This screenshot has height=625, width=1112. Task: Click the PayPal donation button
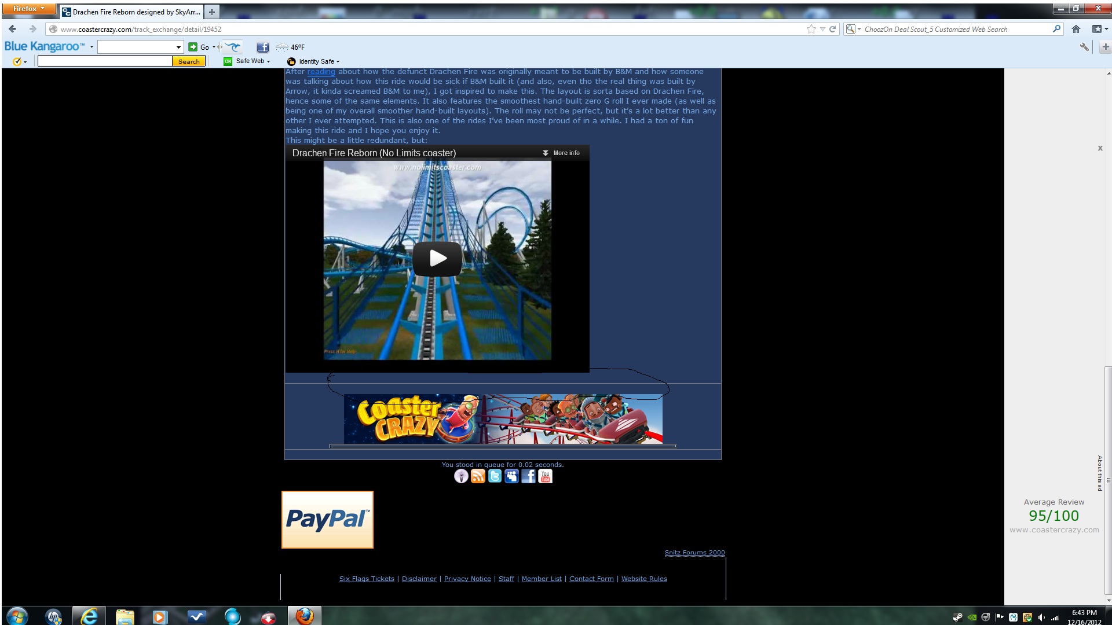click(327, 520)
